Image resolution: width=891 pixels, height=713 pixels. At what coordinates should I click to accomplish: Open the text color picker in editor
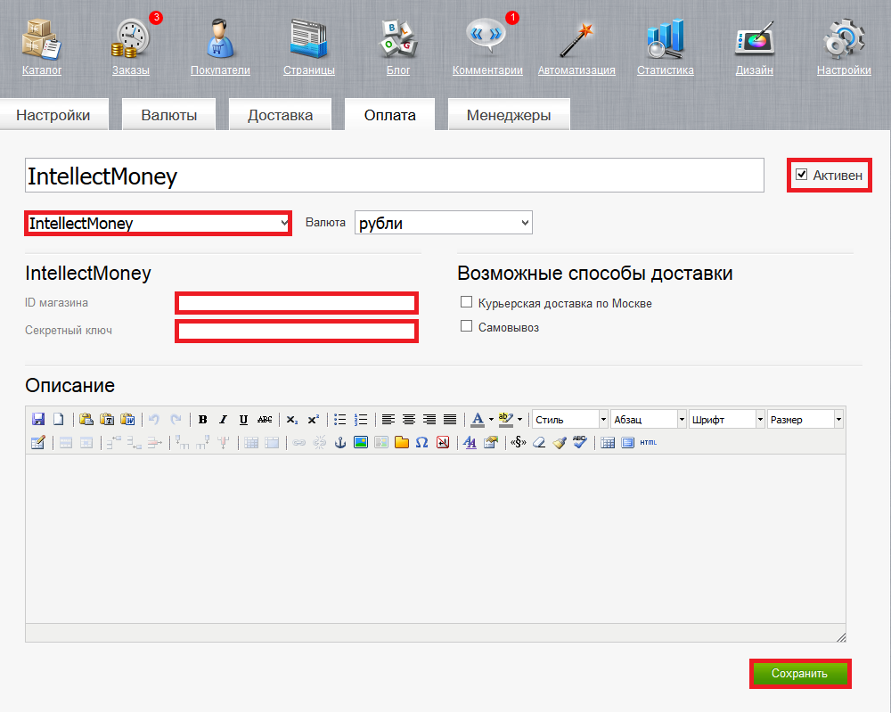coord(478,419)
